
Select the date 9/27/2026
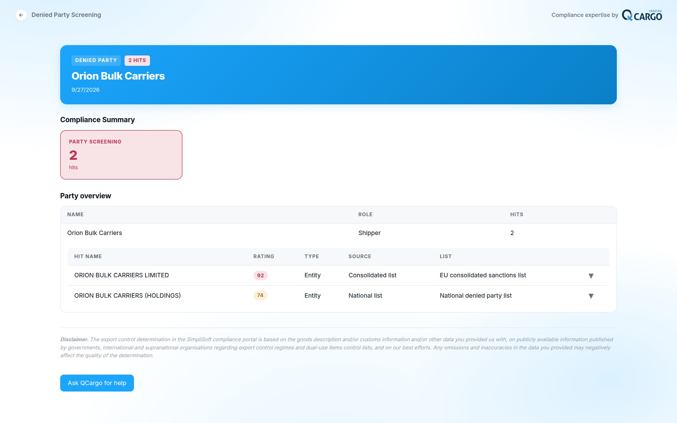(x=85, y=90)
